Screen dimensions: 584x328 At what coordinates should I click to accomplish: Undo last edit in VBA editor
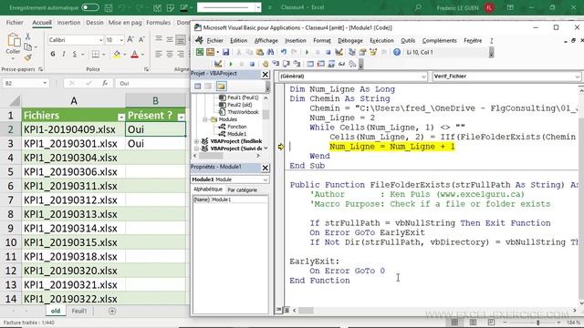click(x=284, y=52)
